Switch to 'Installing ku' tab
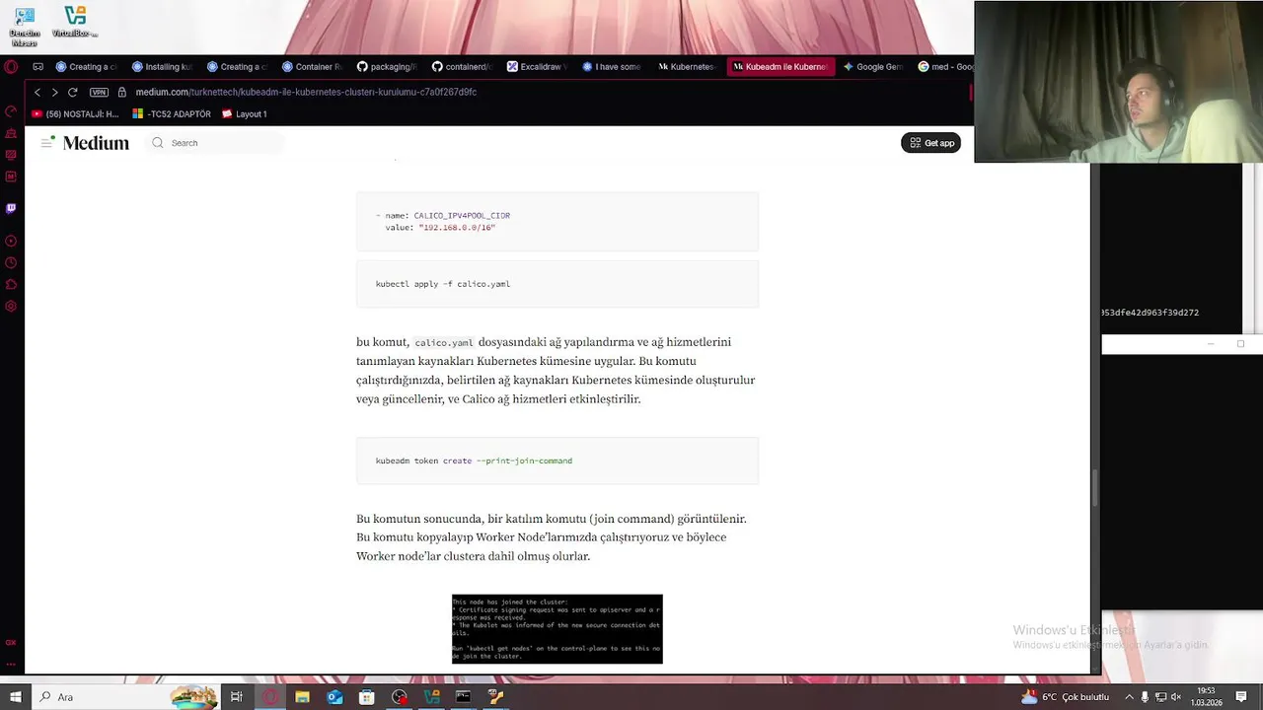 coord(163,67)
